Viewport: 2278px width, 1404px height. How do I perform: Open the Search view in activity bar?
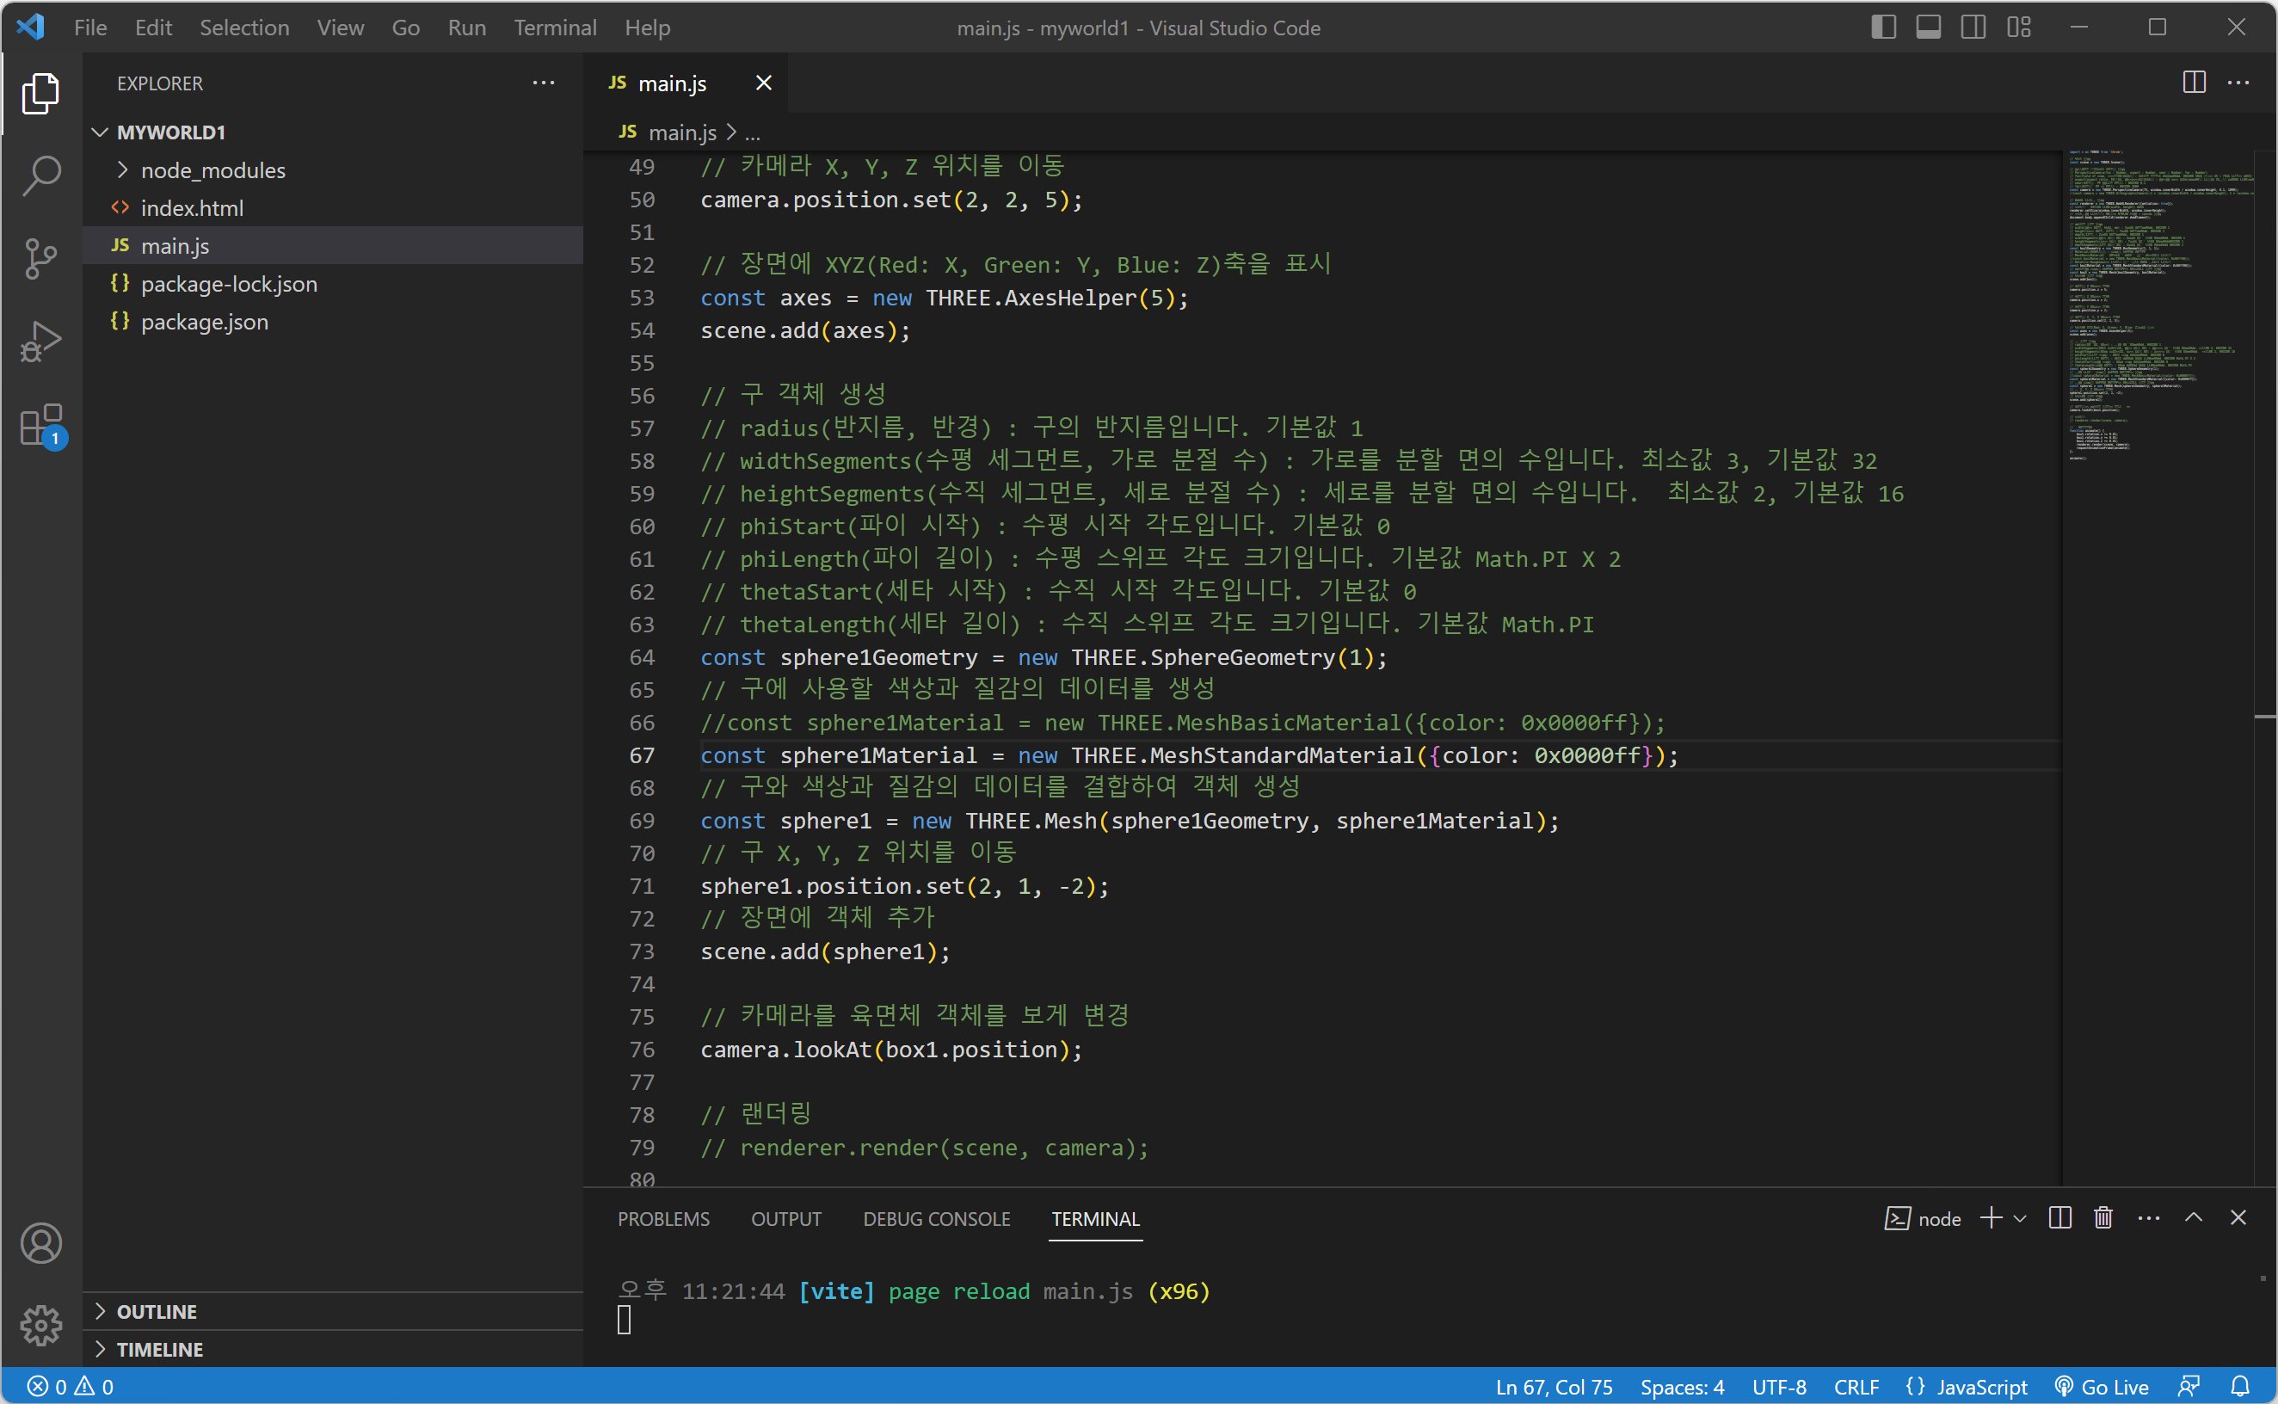40,175
